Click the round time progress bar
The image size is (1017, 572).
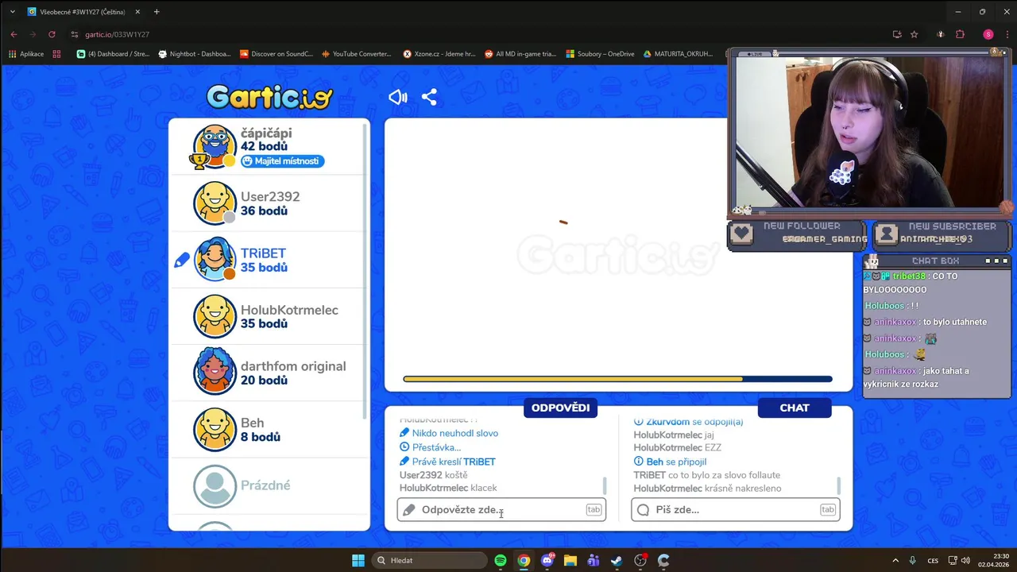[617, 379]
